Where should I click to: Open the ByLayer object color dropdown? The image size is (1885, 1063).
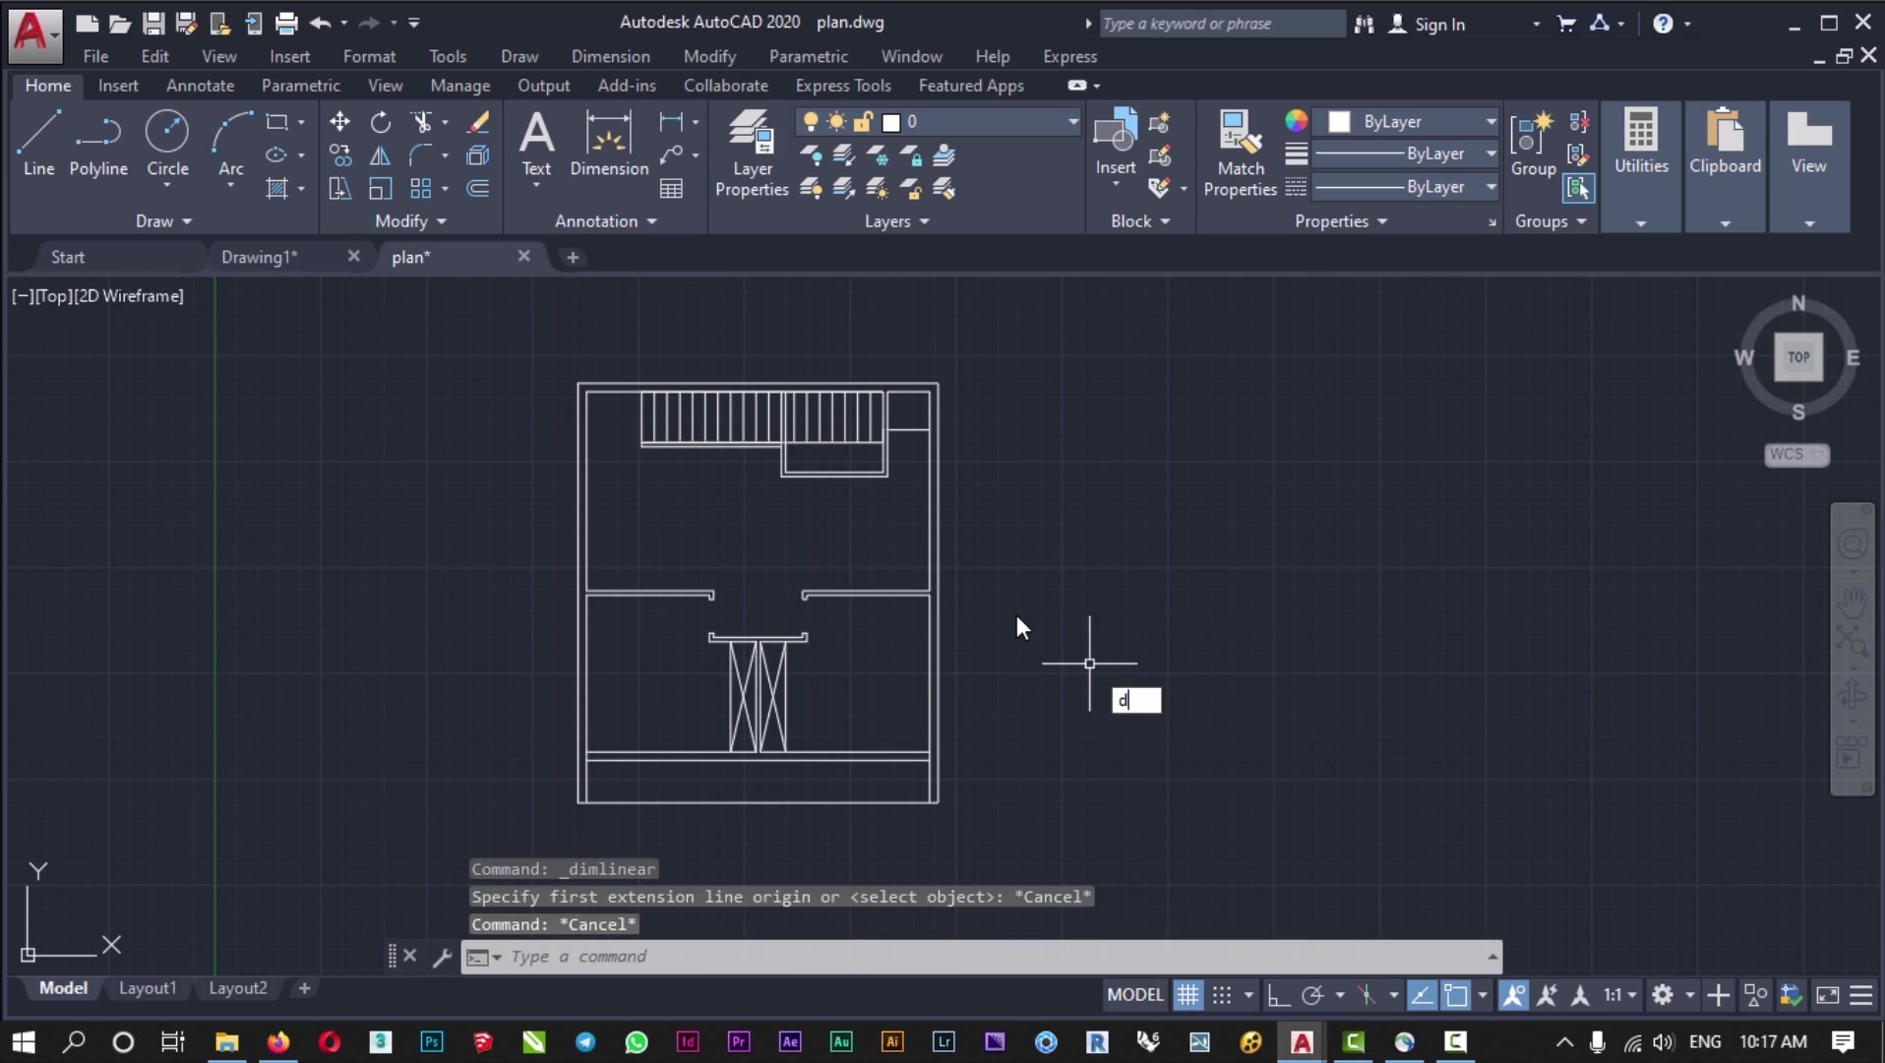(x=1490, y=121)
